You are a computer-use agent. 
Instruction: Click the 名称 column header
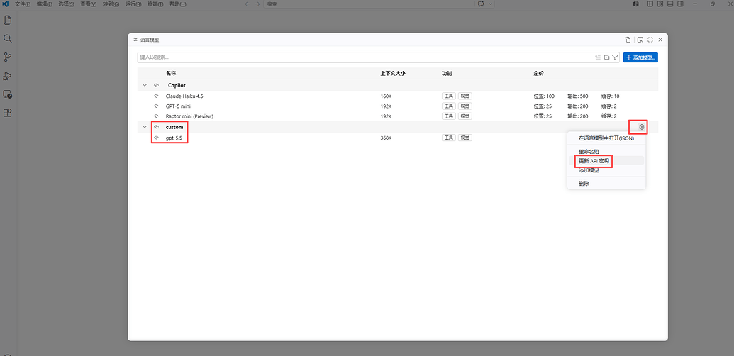171,74
